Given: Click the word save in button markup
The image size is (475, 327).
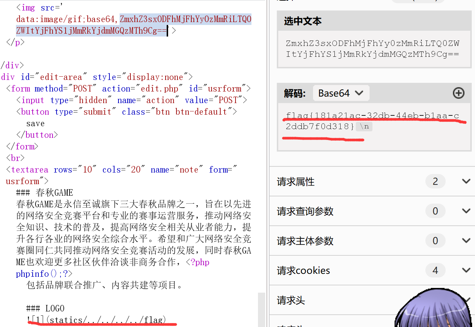Looking at the screenshot, I should (x=36, y=123).
